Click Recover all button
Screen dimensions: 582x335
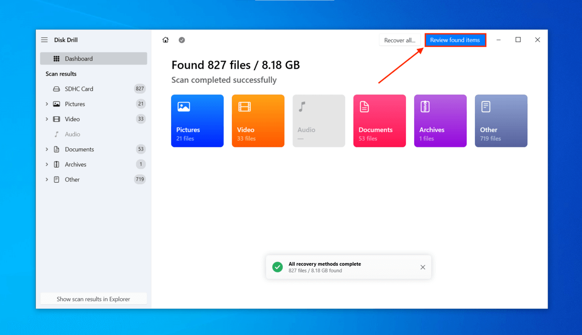coord(400,40)
